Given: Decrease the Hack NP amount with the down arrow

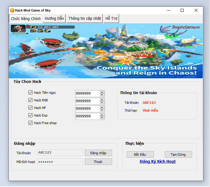Looking at the screenshot, I should 102,110.
